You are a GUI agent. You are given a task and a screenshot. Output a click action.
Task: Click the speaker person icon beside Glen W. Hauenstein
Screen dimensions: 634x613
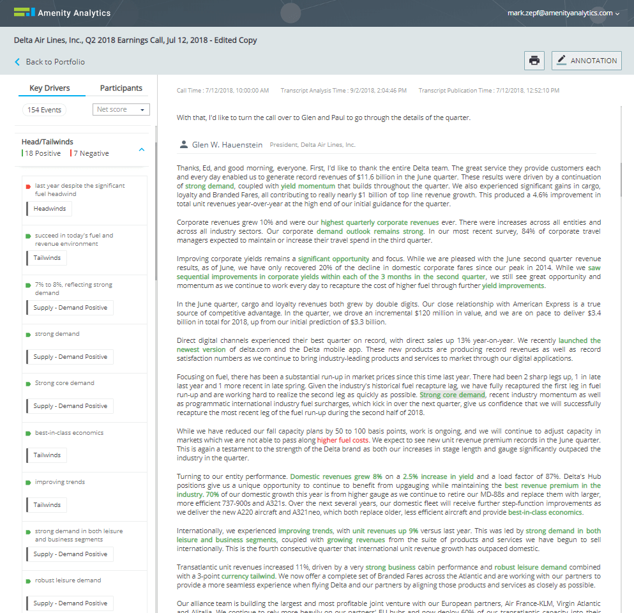(x=184, y=144)
